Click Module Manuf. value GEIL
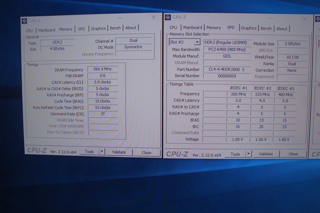Screen dimensions: 320x213 pos(227,56)
